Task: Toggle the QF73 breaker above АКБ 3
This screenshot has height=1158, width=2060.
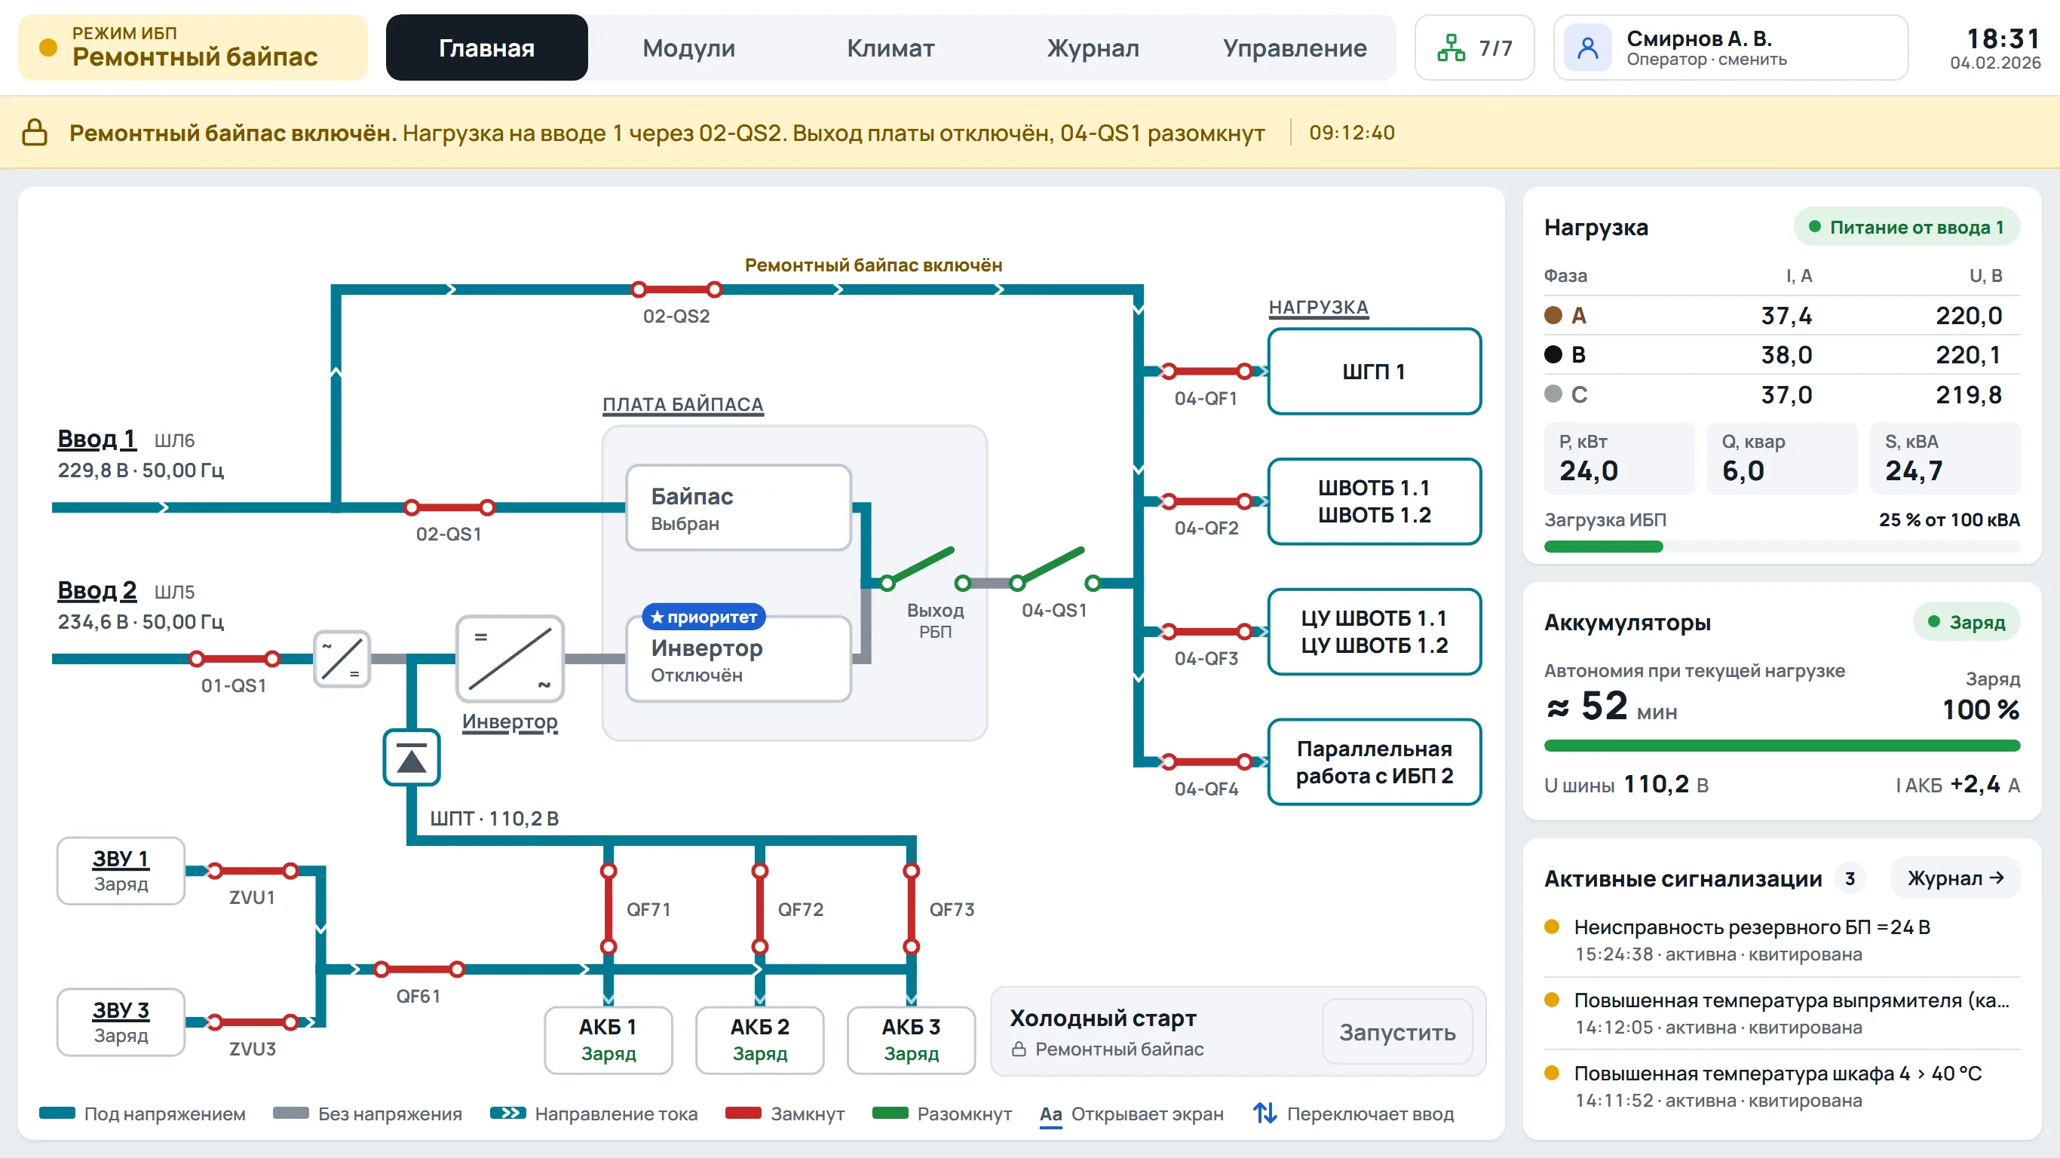Action: pyautogui.click(x=912, y=908)
